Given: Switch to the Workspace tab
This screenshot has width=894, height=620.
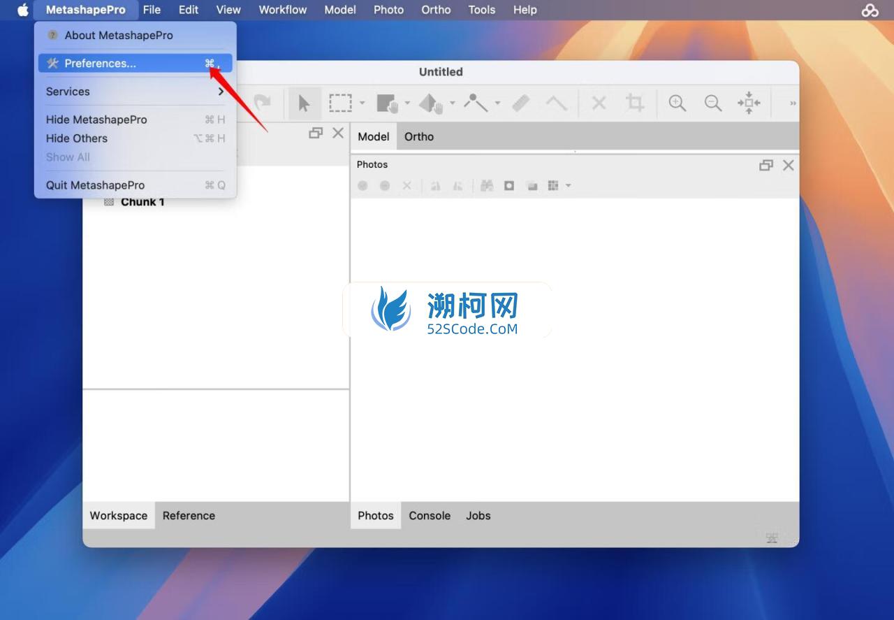Looking at the screenshot, I should click(x=119, y=516).
